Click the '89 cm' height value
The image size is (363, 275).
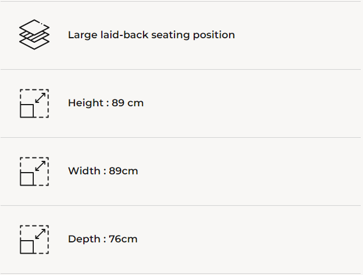(128, 103)
